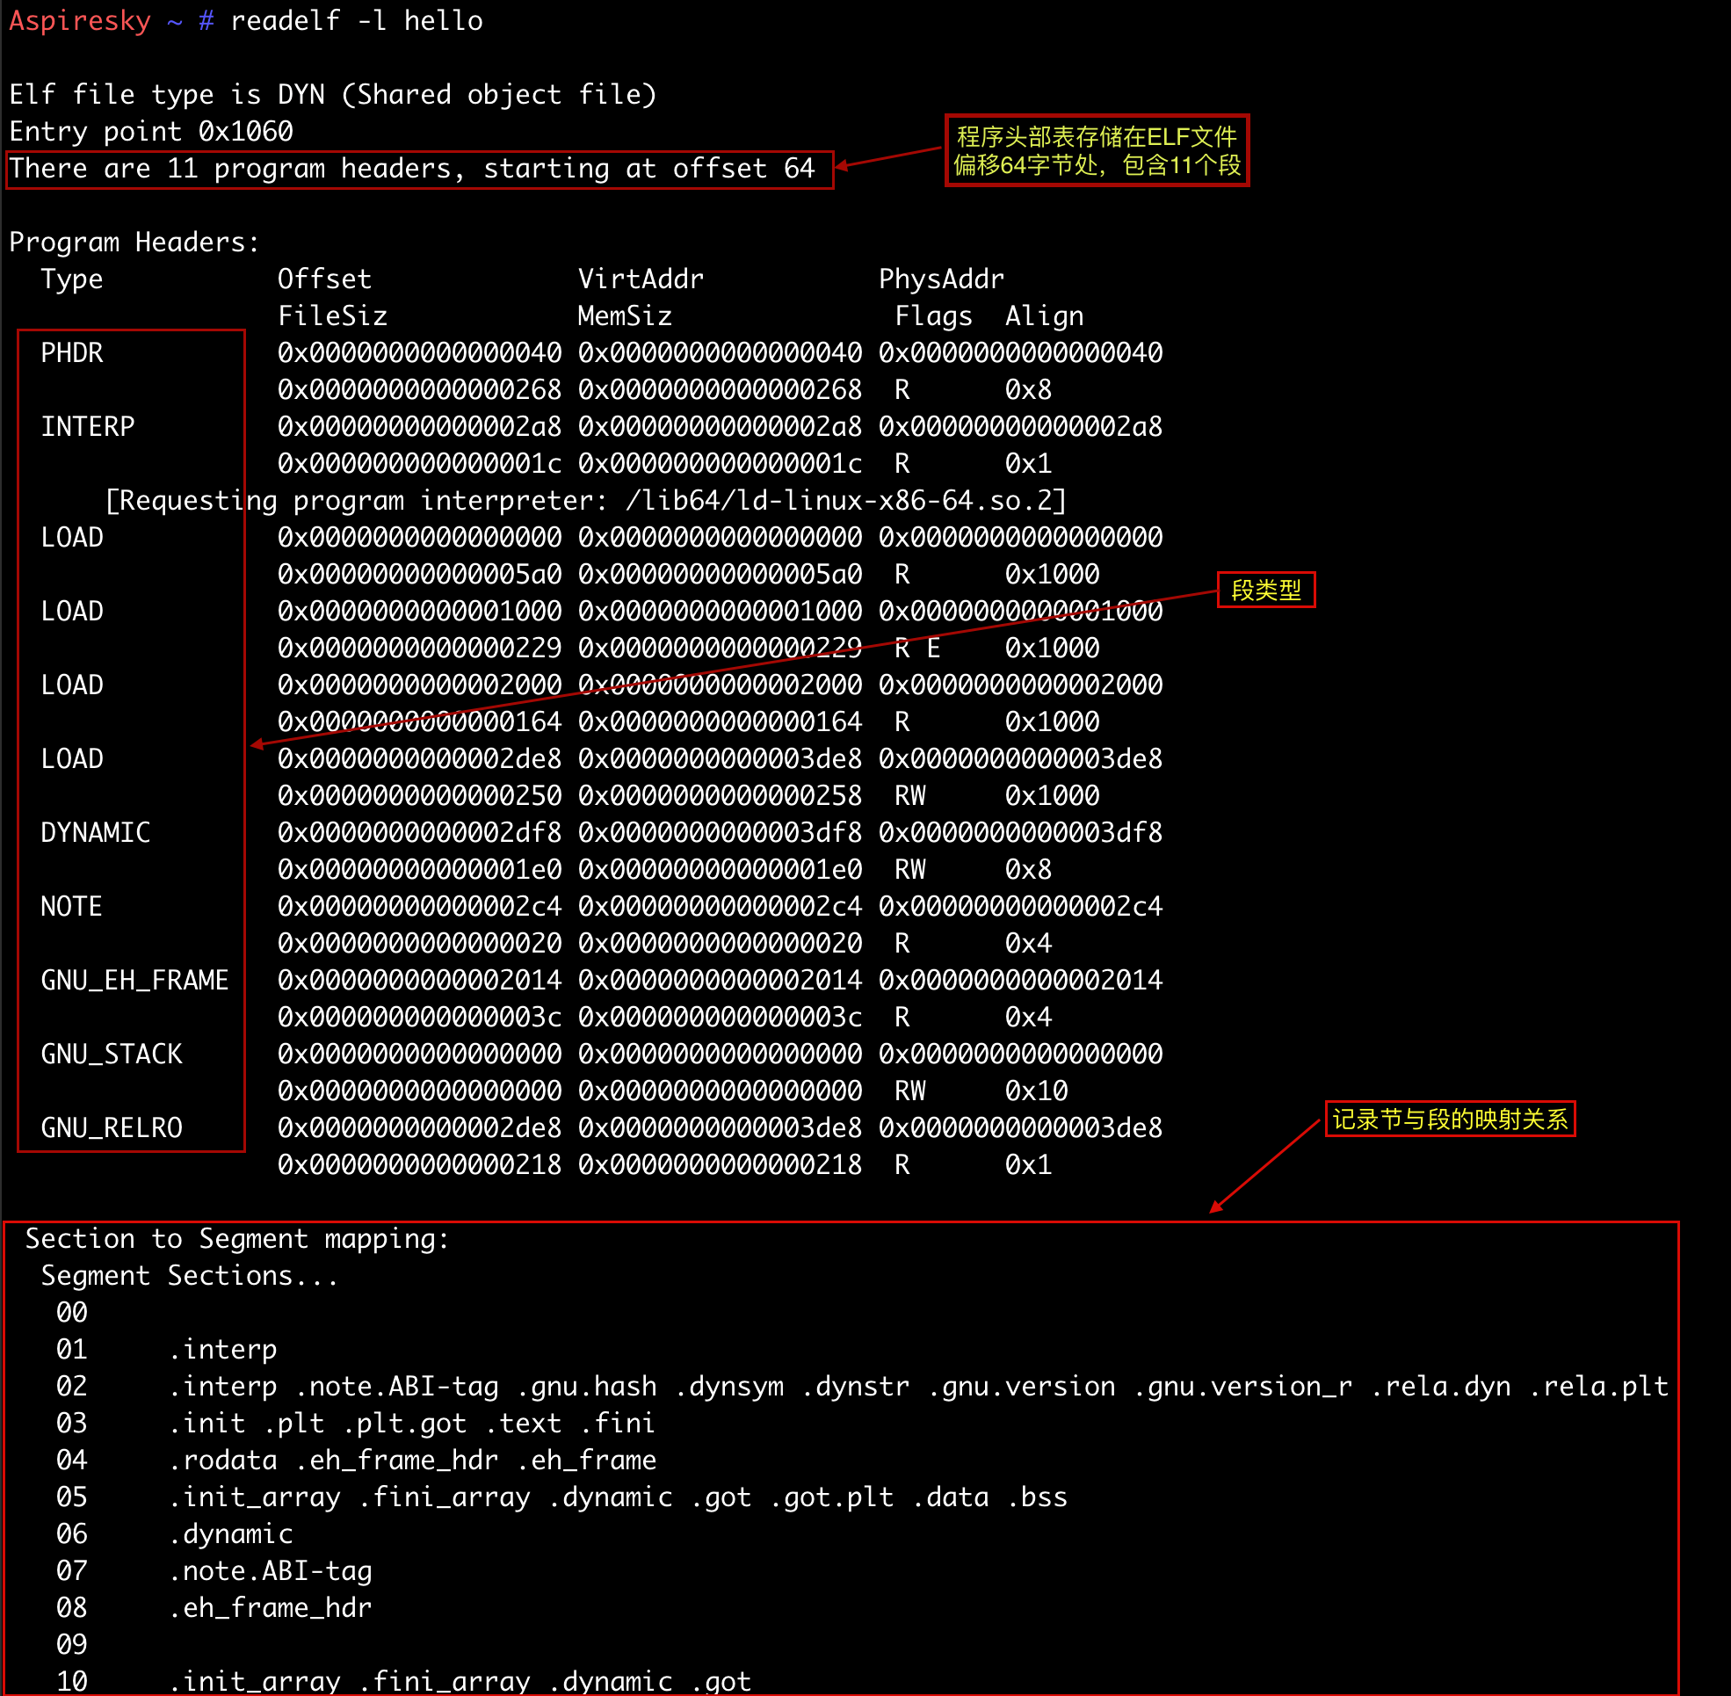Viewport: 1731px width, 1696px height.
Task: Click segment number 00
Action: point(72,1312)
